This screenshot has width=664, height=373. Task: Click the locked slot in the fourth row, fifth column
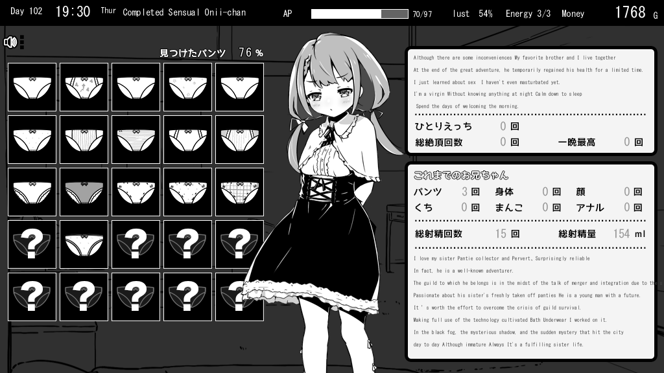240,244
